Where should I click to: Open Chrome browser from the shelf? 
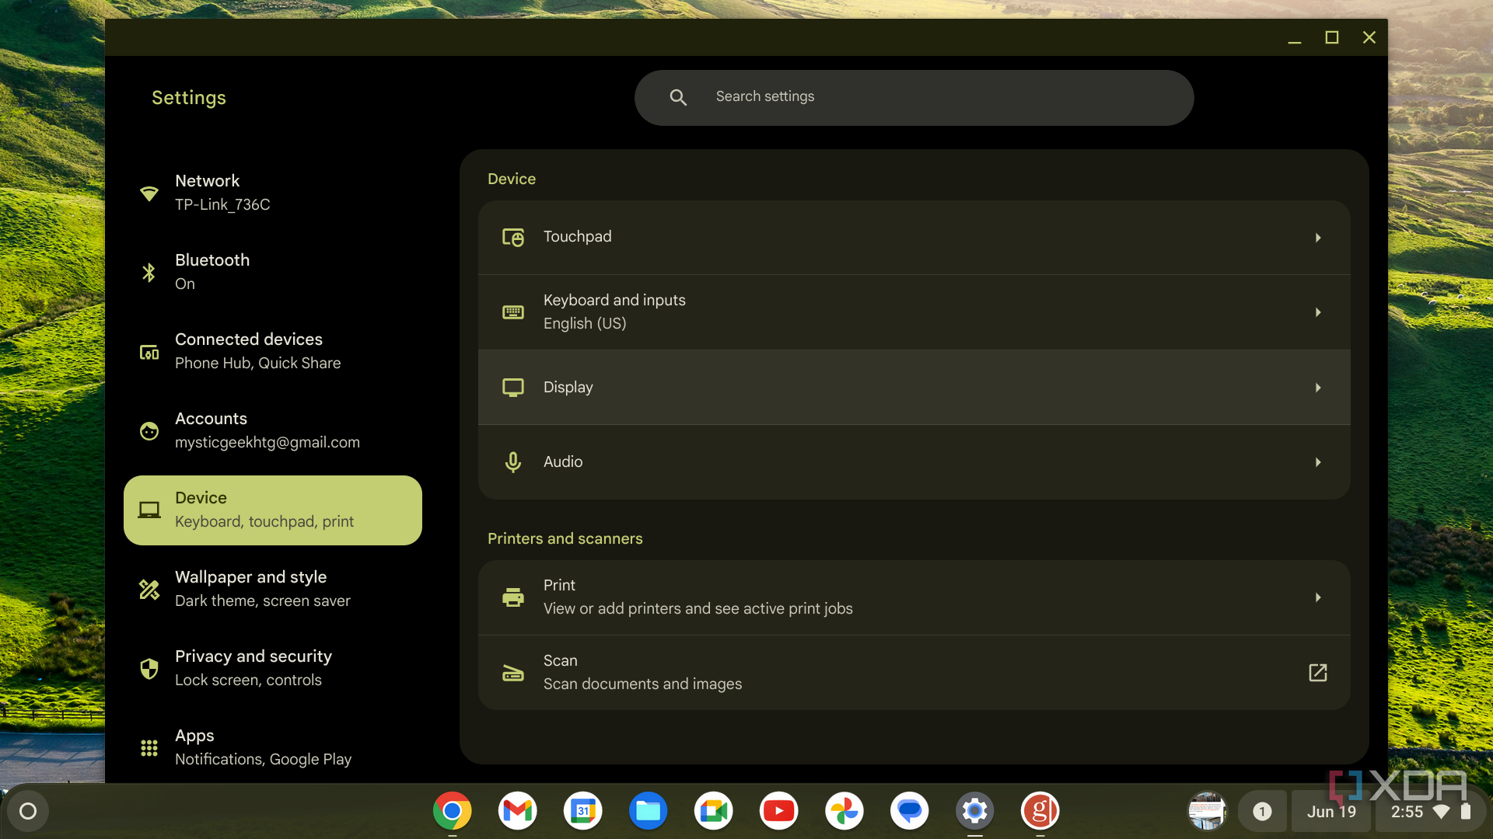[x=452, y=811]
